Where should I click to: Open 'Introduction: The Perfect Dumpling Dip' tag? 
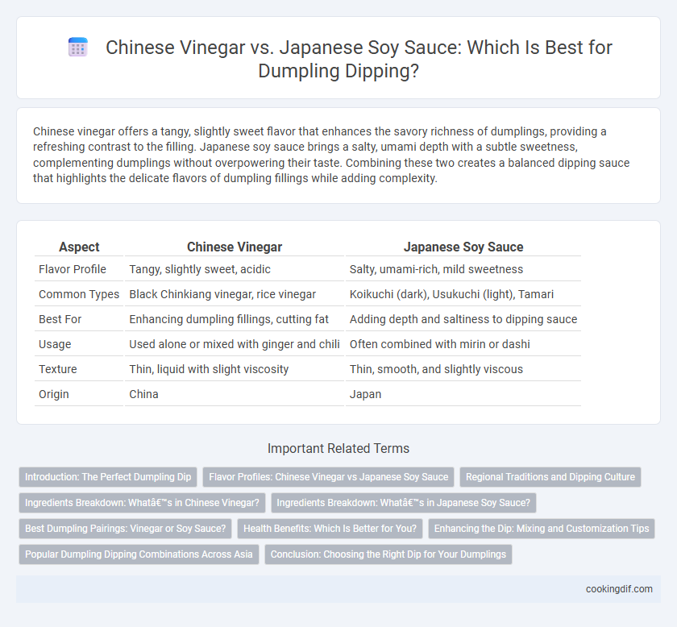click(108, 477)
